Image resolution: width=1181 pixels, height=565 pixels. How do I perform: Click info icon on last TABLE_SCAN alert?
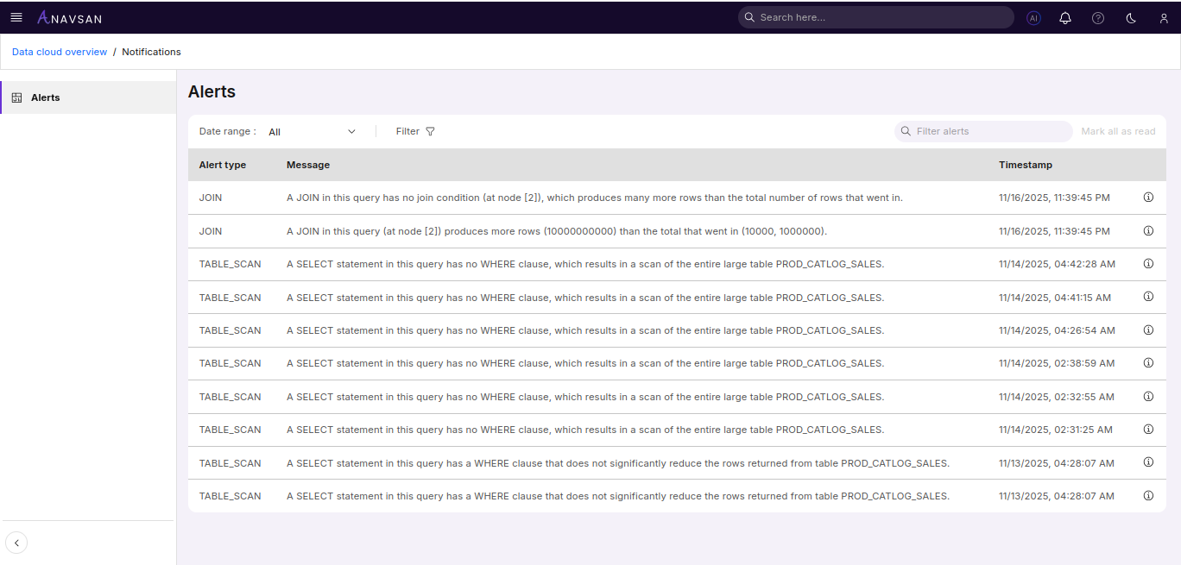pos(1148,495)
